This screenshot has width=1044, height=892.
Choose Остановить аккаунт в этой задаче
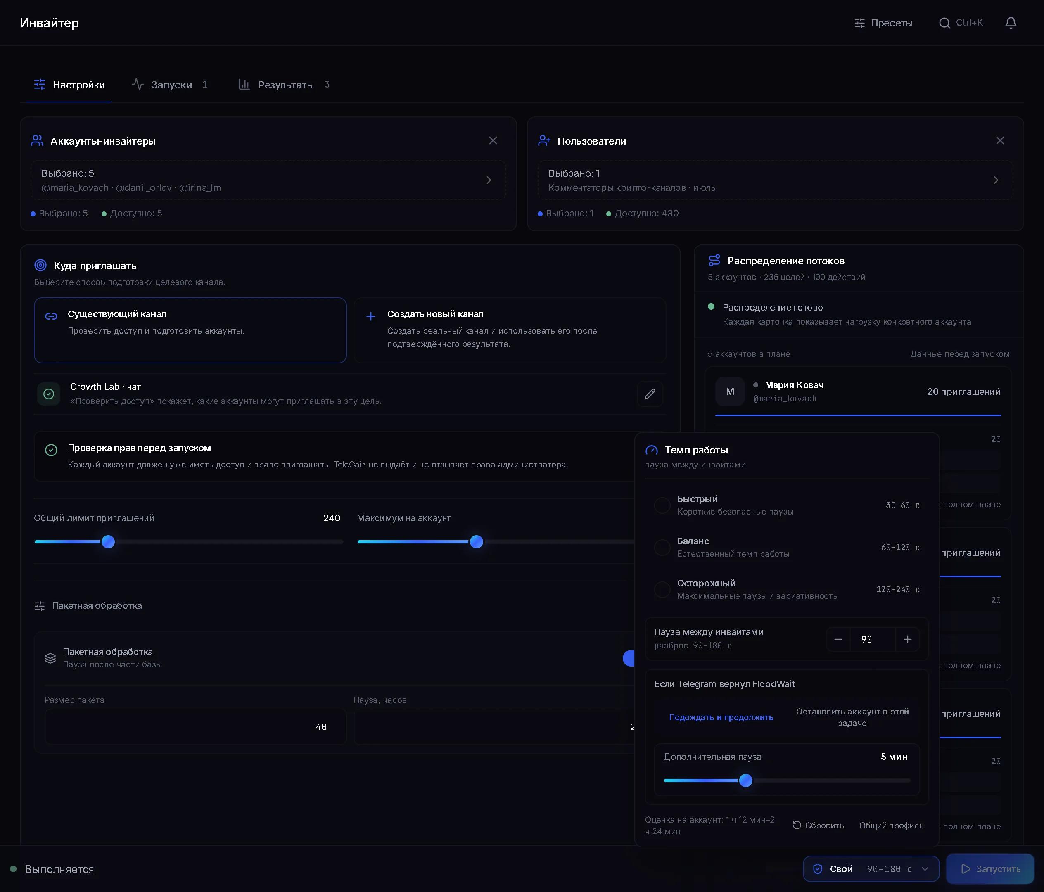tap(852, 717)
